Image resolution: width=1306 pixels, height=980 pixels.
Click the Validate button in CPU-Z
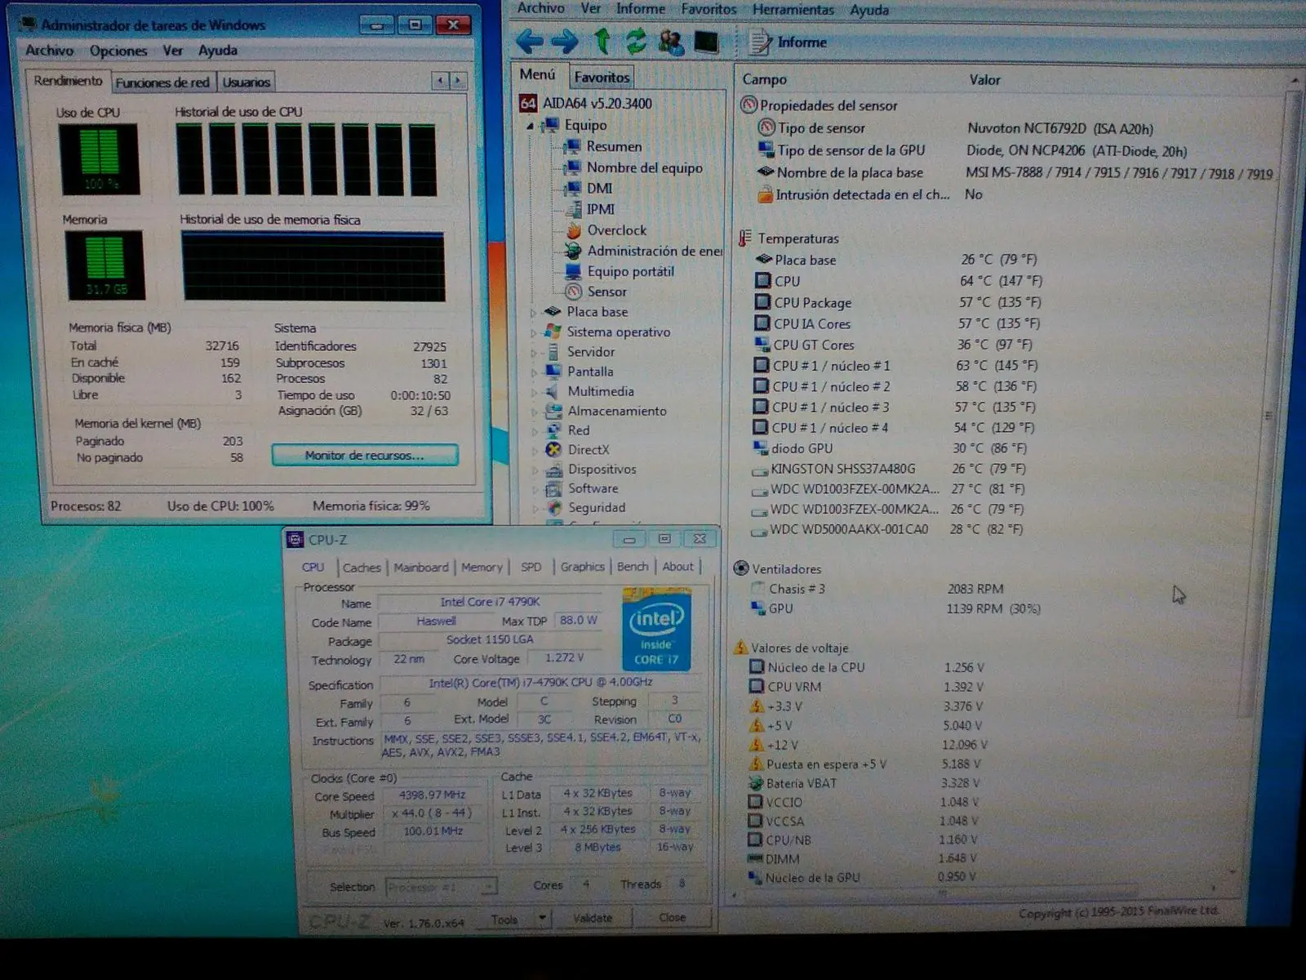(593, 918)
